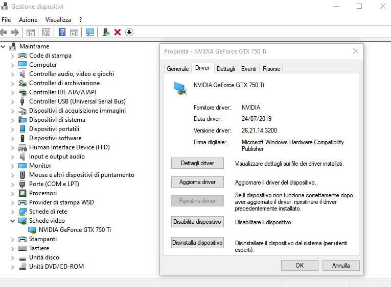Image resolution: width=391 pixels, height=287 pixels.
Task: Collapse the Schede video category
Action: 12,221
